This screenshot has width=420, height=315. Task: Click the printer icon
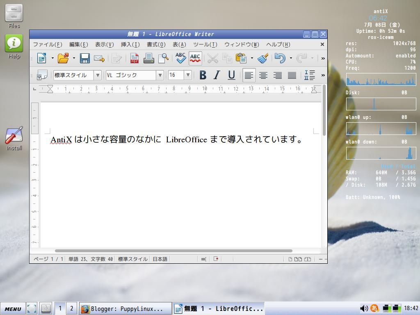(148, 58)
